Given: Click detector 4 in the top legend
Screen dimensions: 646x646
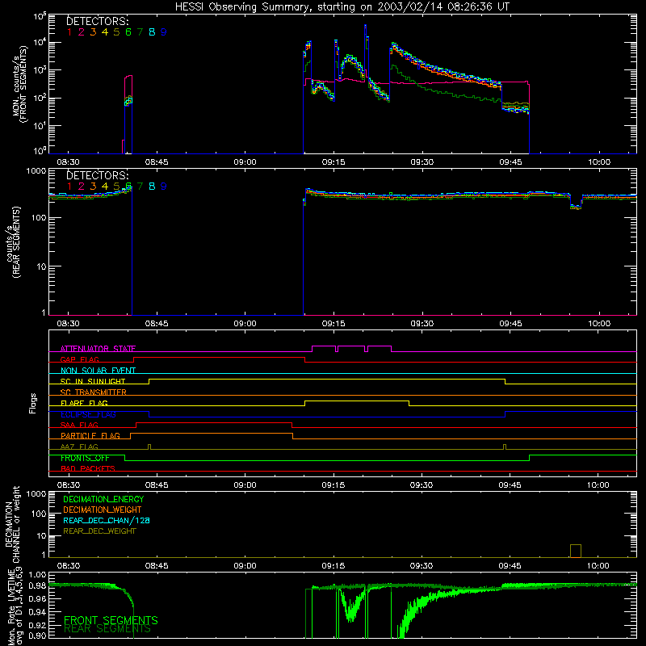Looking at the screenshot, I should tap(105, 32).
